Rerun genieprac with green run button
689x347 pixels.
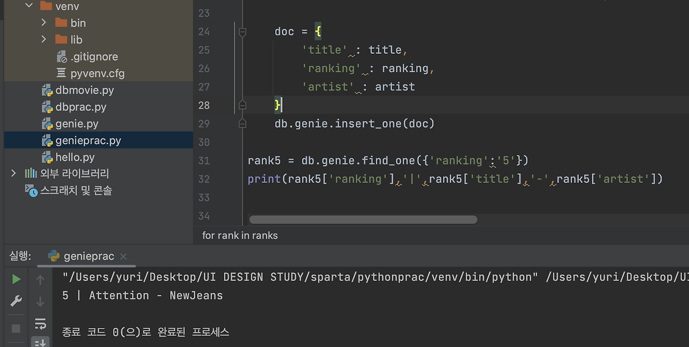16,279
